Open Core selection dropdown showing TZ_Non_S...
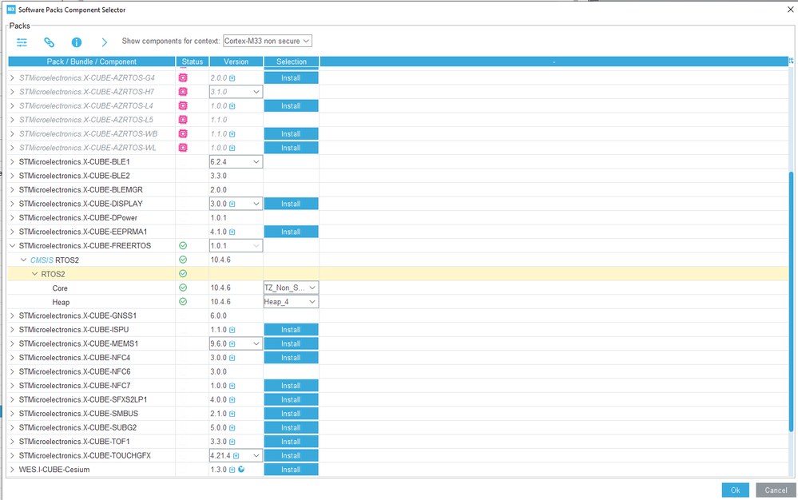Screen dimensions: 798x500 (x=291, y=288)
